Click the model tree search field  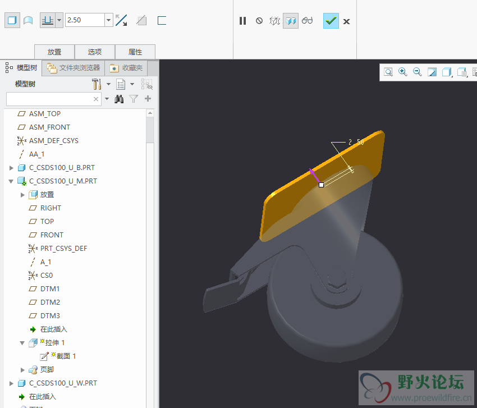50,99
